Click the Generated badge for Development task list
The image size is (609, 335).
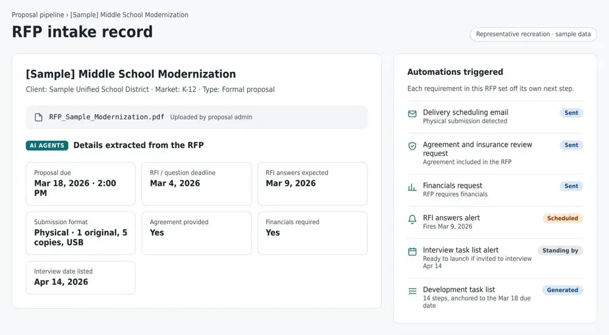pos(562,291)
